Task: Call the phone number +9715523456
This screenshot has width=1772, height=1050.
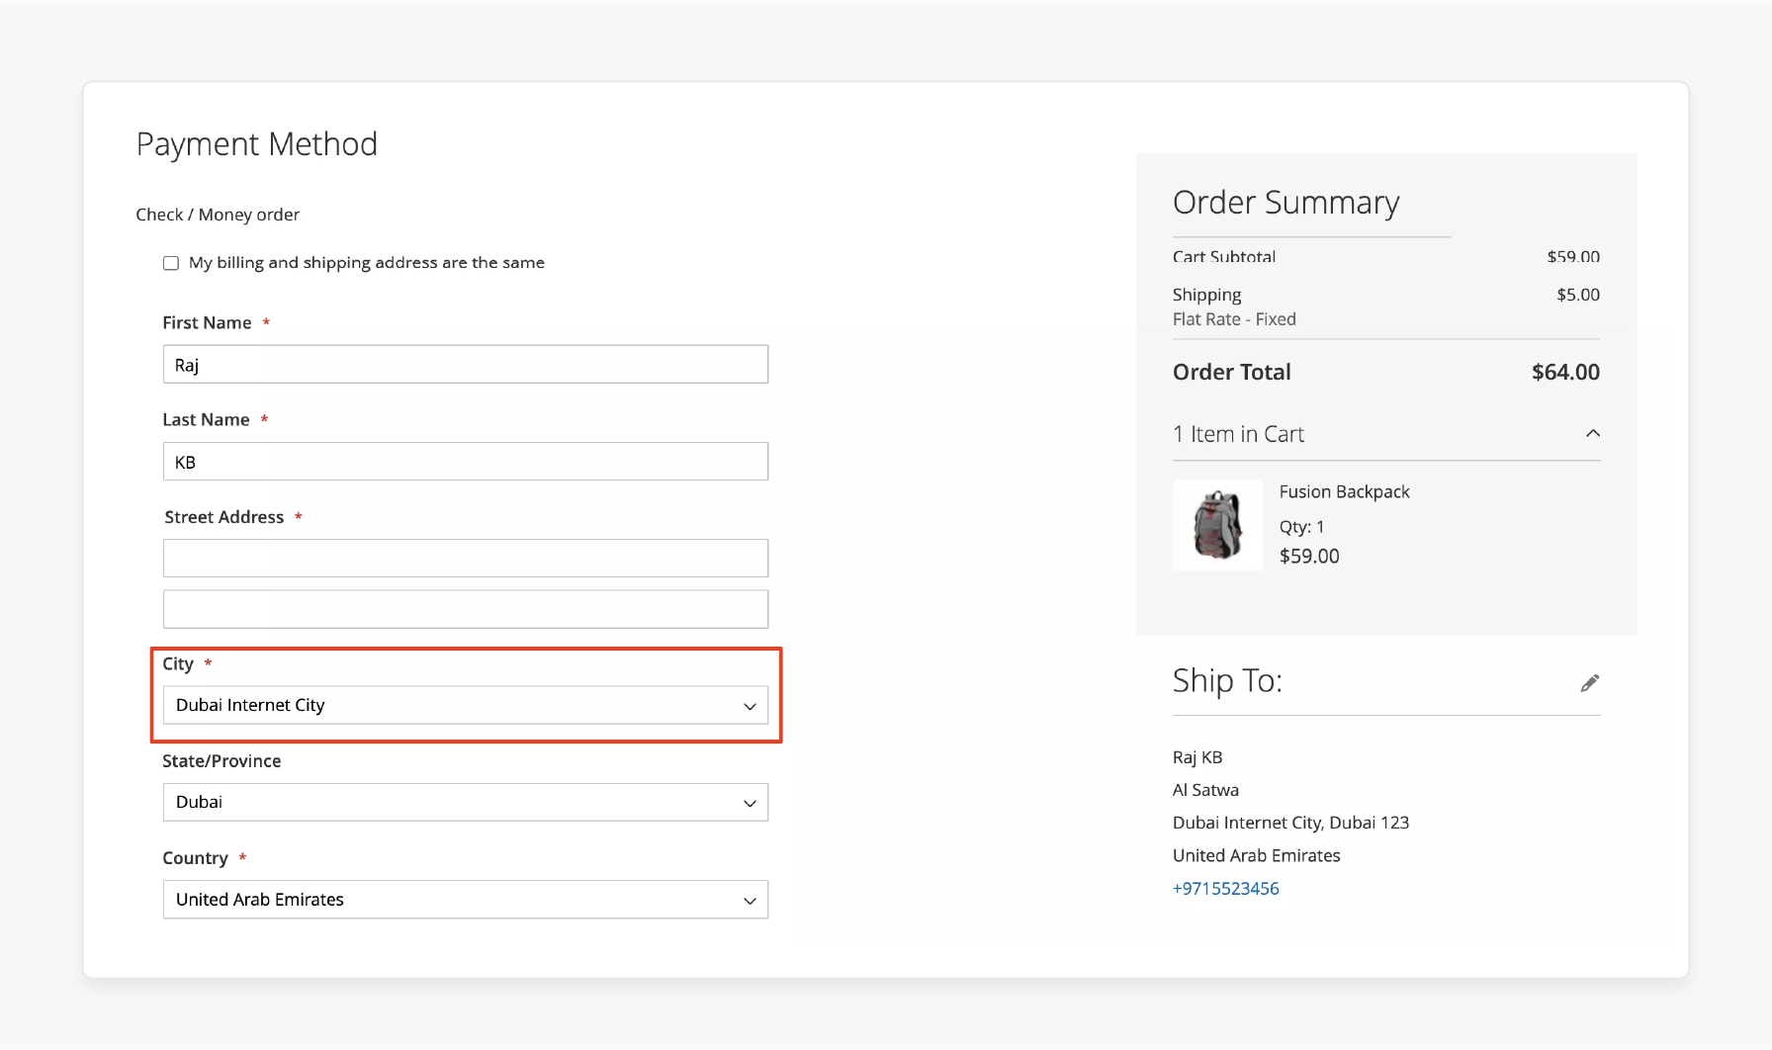Action: click(1225, 888)
